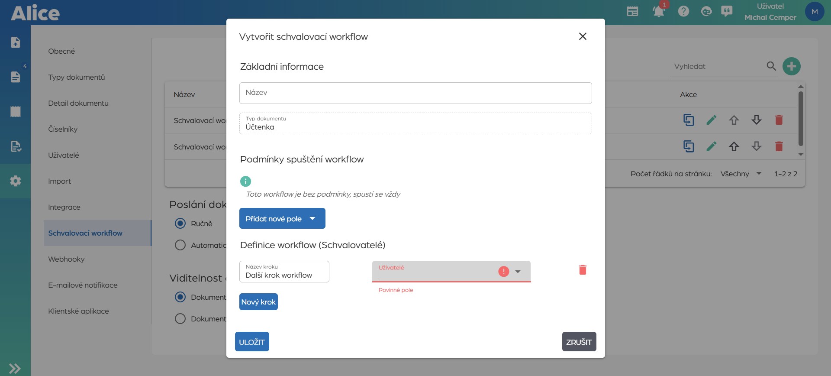831x376 pixels.
Task: Select the Automaticky radio option
Action: click(x=180, y=245)
